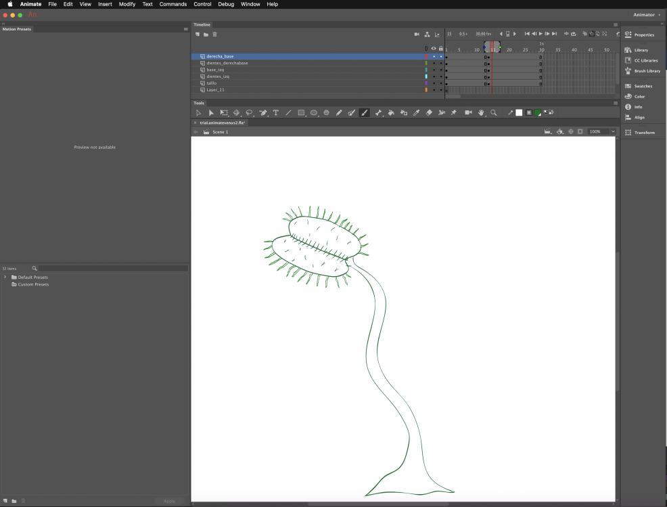Screen dimensions: 667x507
Task: Select the Eraser tool
Action: pyautogui.click(x=429, y=112)
